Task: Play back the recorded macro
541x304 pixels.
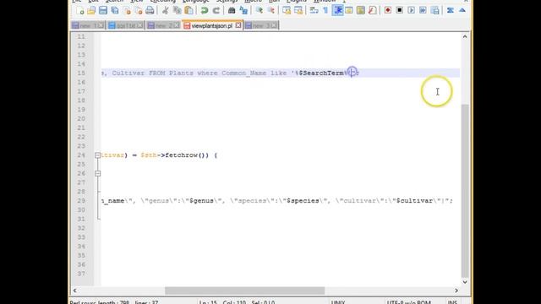Action: pyautogui.click(x=412, y=10)
